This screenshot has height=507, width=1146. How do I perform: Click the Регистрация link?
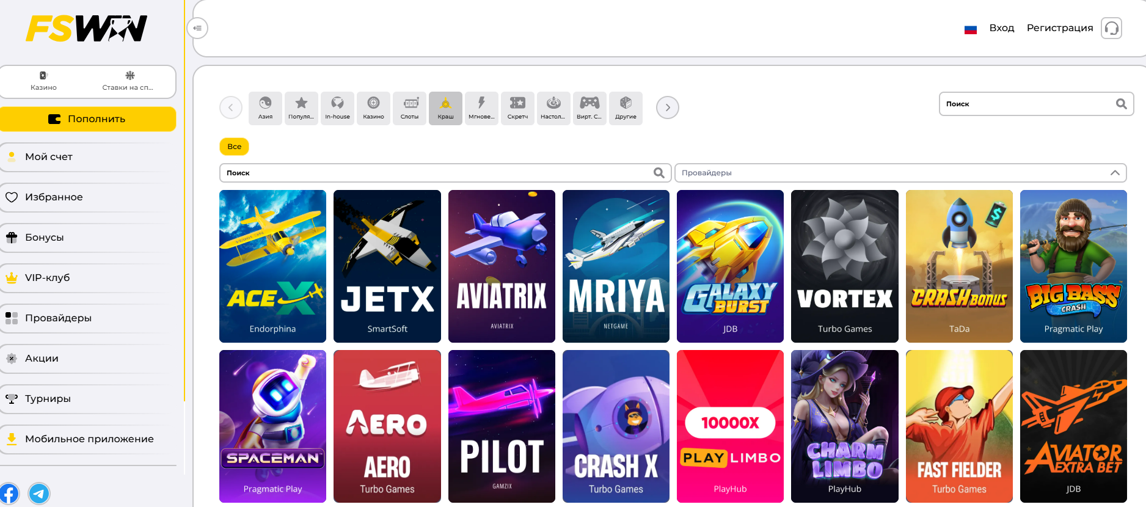[1060, 28]
